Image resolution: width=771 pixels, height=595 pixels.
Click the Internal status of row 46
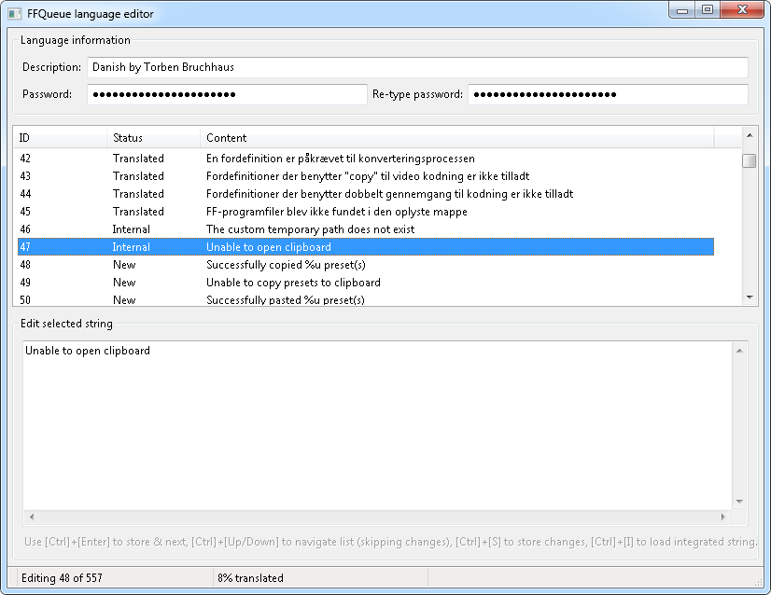coord(132,229)
